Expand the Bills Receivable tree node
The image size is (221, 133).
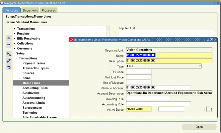click(14, 39)
